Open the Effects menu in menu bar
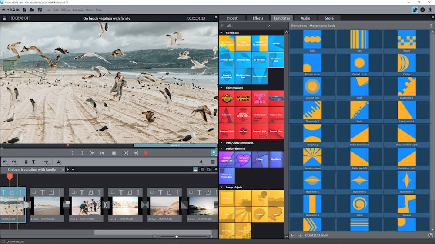Screen dimensions: 435x244 (x=65, y=10)
